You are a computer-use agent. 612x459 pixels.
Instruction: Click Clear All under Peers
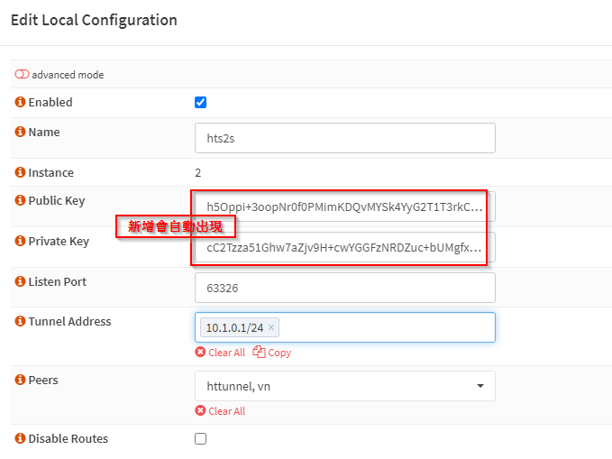[x=221, y=411]
